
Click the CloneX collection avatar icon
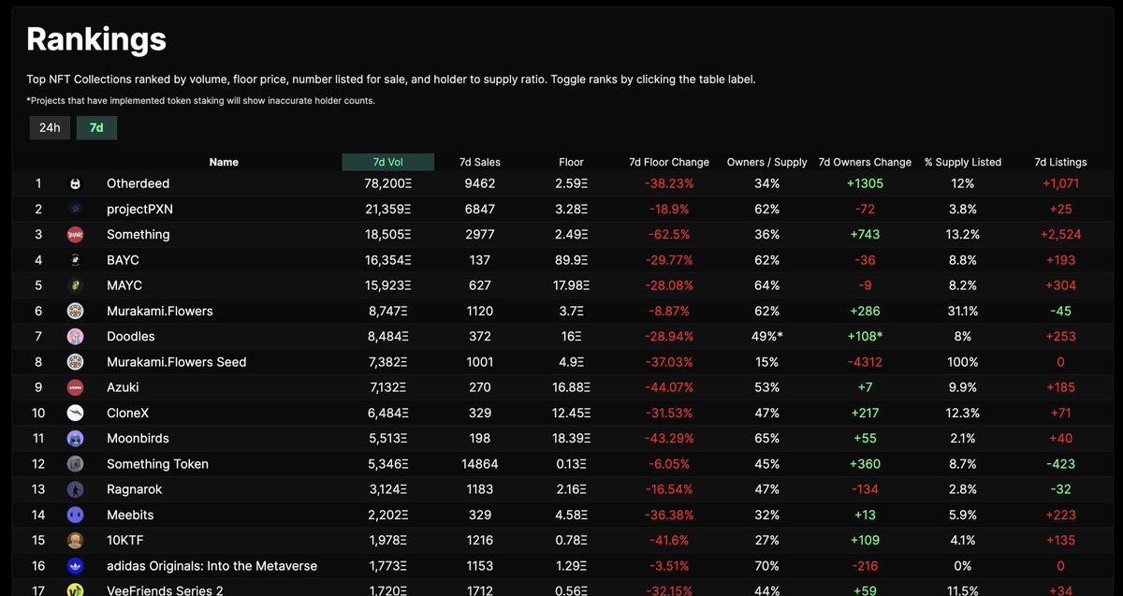[x=75, y=413]
